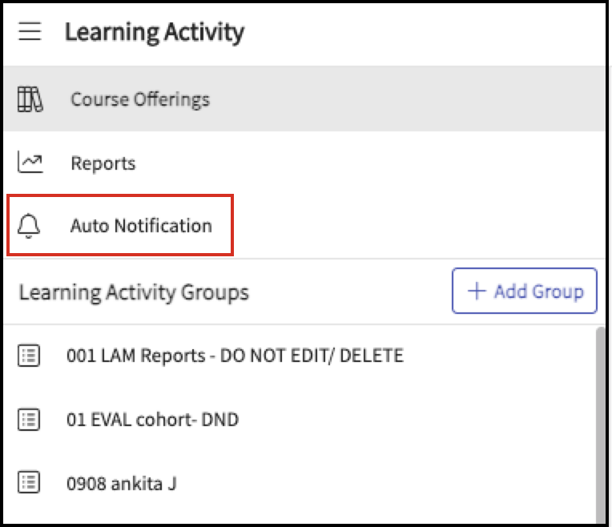Select the 01 EVAL cohort- DND group
This screenshot has height=527, width=612.
click(152, 419)
